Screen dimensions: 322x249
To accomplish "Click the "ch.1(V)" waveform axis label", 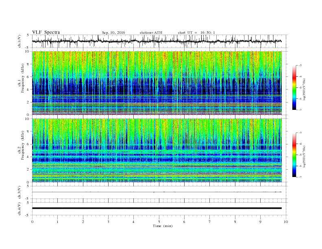I will coord(20,41).
